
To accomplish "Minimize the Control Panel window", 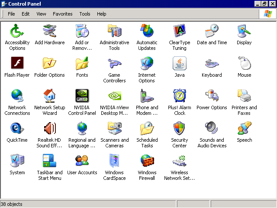I will coord(258,4).
